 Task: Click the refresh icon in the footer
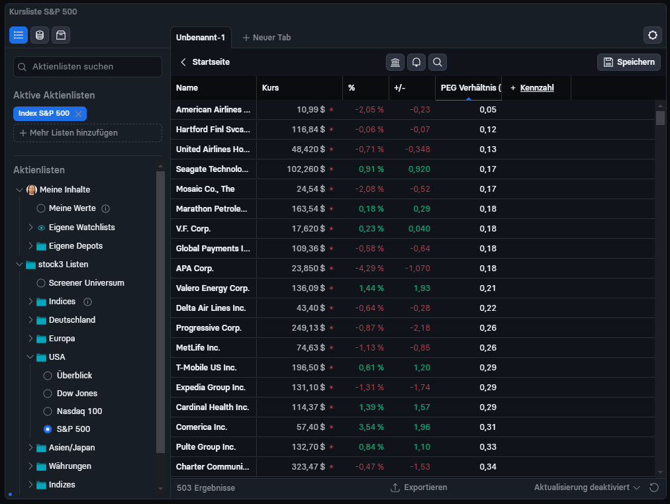point(653,487)
